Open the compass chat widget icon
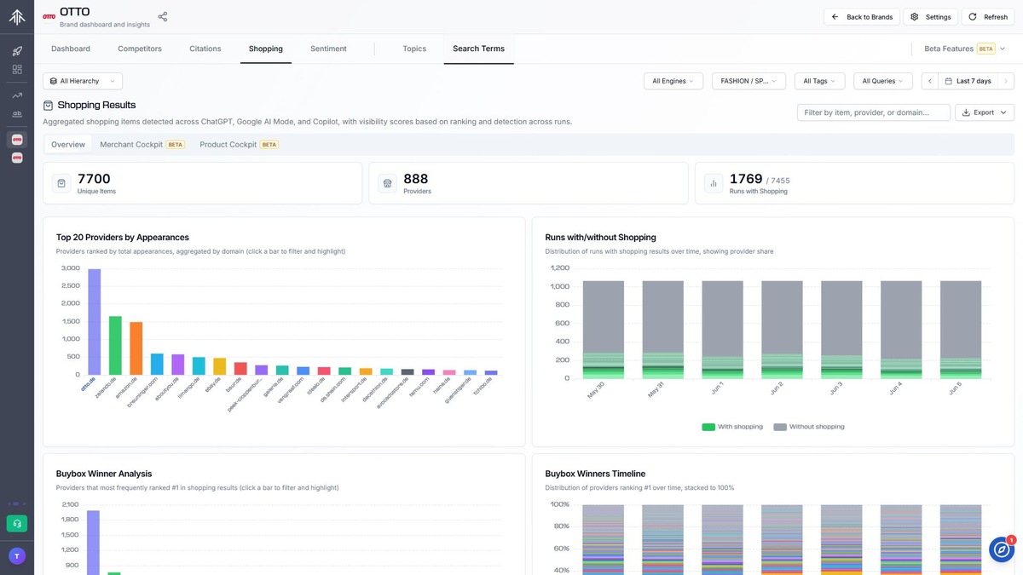 (1001, 549)
